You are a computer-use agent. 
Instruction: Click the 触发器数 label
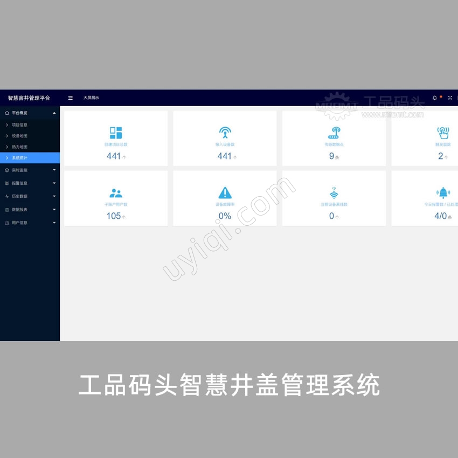pos(443,144)
